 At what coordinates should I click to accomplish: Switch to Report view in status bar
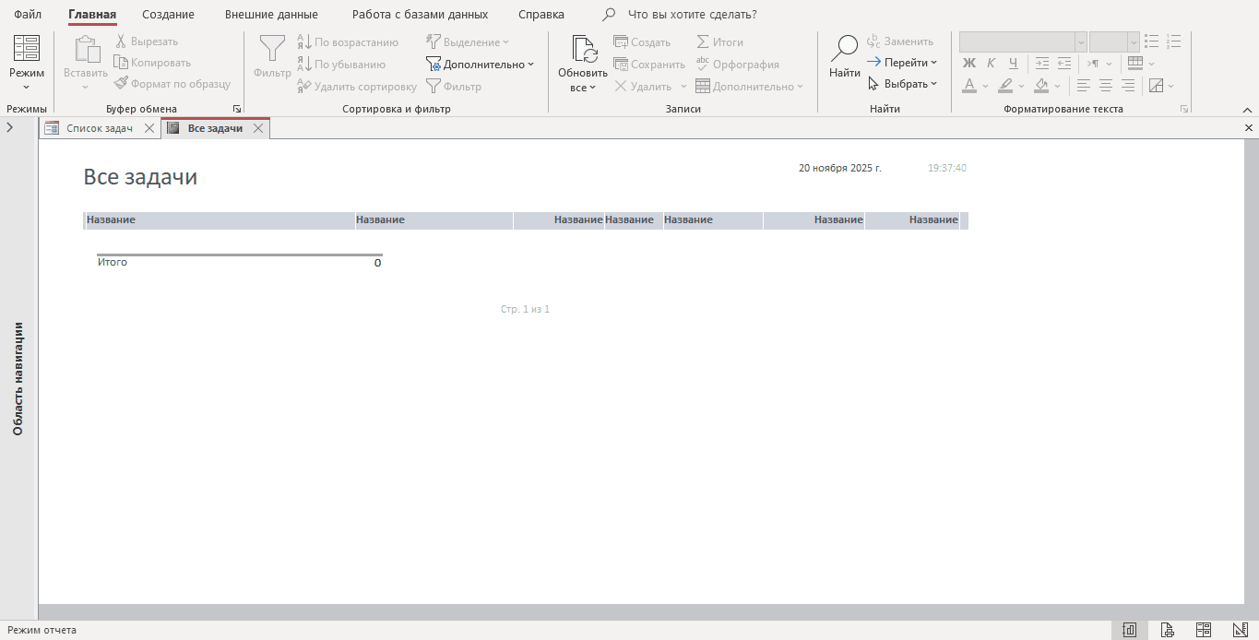pos(1129,630)
